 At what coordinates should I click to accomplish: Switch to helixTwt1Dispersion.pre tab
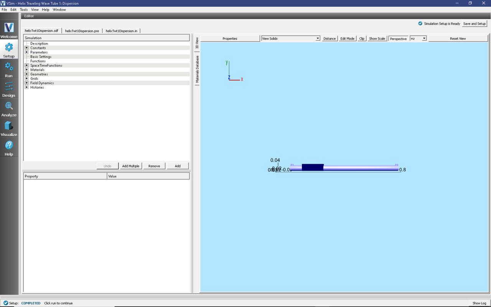tap(82, 31)
